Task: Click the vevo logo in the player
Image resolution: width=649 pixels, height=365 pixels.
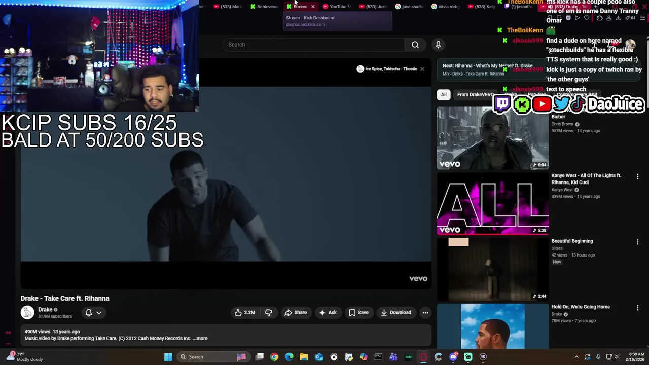Action: pos(418,279)
